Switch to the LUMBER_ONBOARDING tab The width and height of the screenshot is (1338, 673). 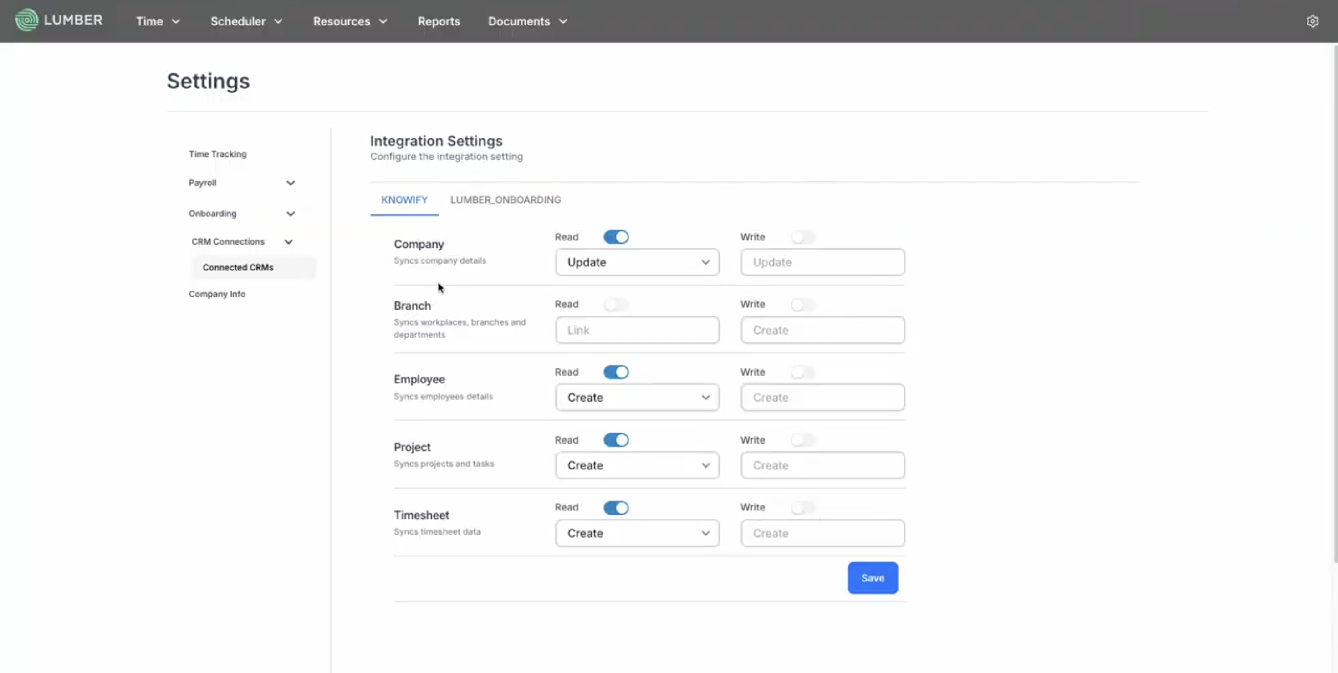[x=505, y=200]
